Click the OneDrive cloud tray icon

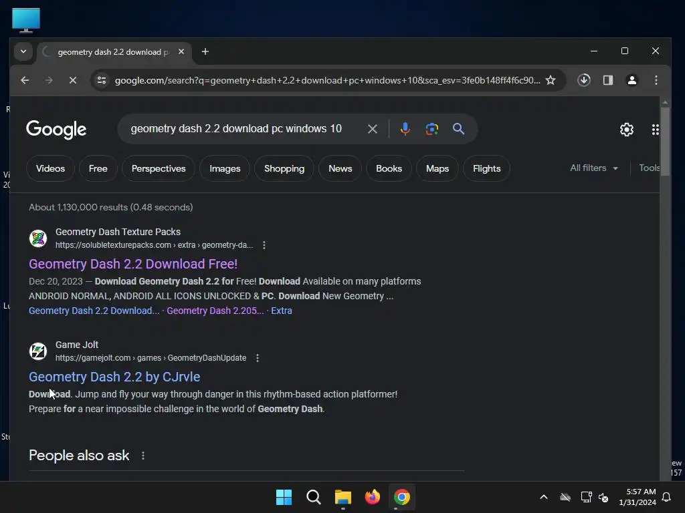(x=565, y=497)
